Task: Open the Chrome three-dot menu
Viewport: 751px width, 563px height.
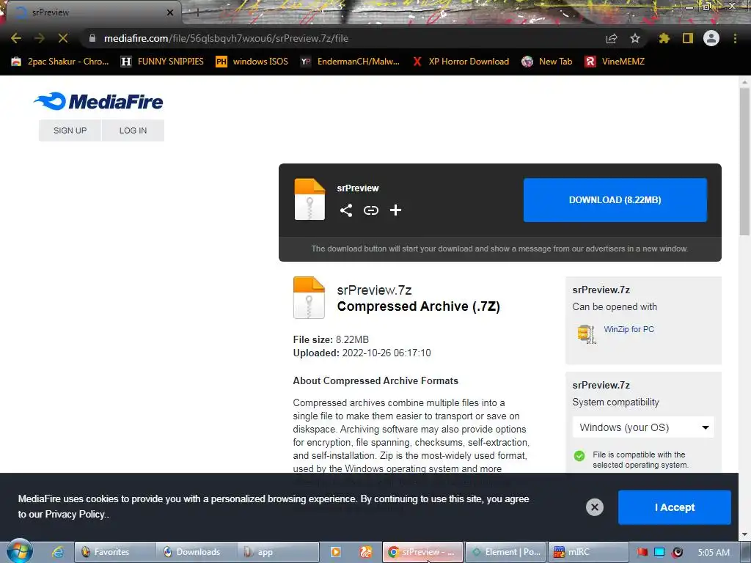Action: [x=735, y=38]
